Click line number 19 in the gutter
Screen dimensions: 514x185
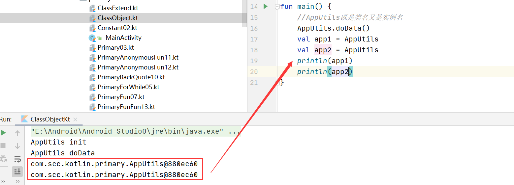coord(254,61)
